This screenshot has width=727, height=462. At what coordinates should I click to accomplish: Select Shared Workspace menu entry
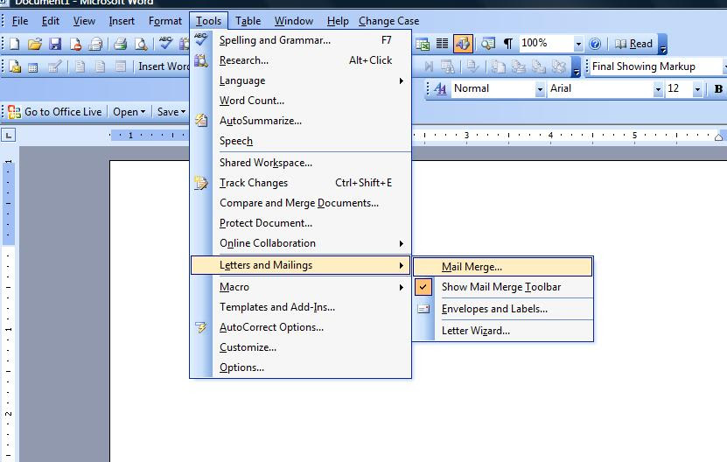click(300, 163)
